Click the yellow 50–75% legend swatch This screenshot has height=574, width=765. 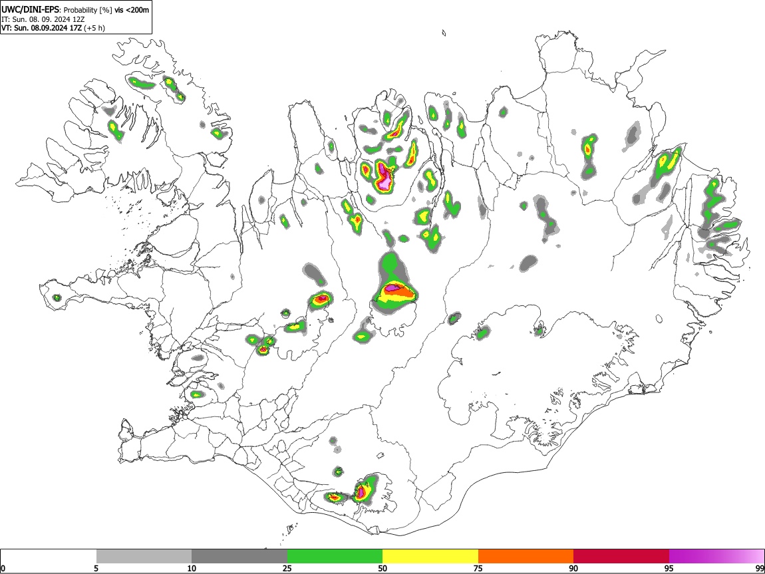(430, 557)
